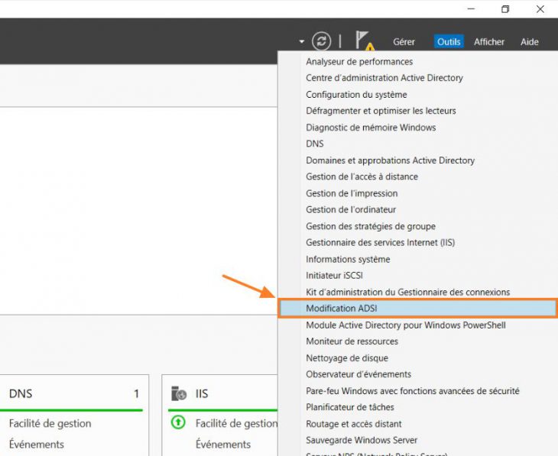Open Événements in the DNS tile
The width and height of the screenshot is (558, 456).
point(36,445)
